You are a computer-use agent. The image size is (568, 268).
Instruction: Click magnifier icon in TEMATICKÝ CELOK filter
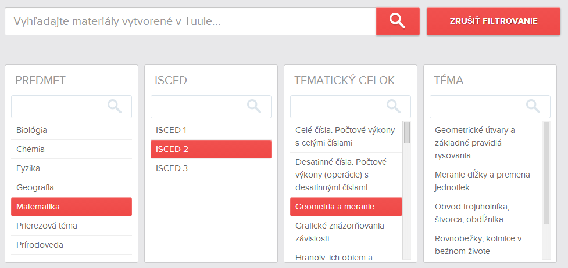[394, 106]
